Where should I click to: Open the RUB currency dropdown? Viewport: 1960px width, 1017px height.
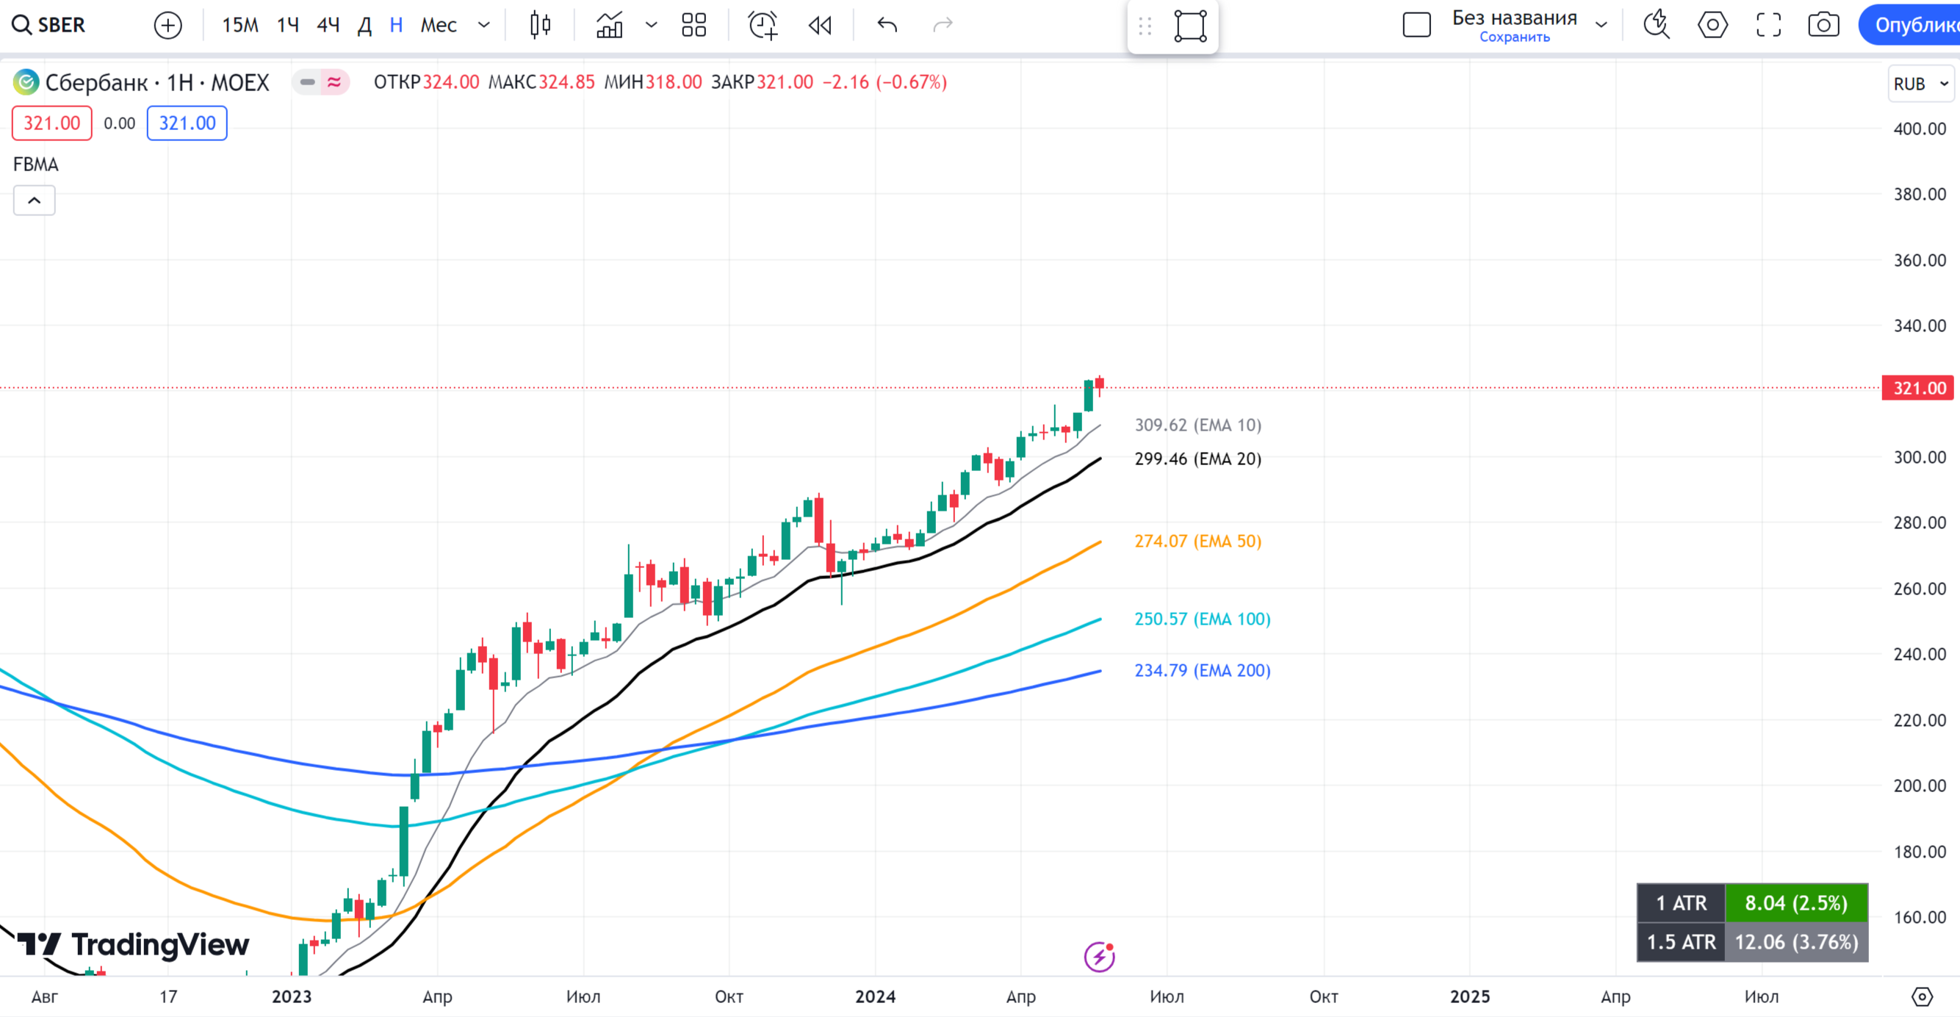pos(1920,84)
